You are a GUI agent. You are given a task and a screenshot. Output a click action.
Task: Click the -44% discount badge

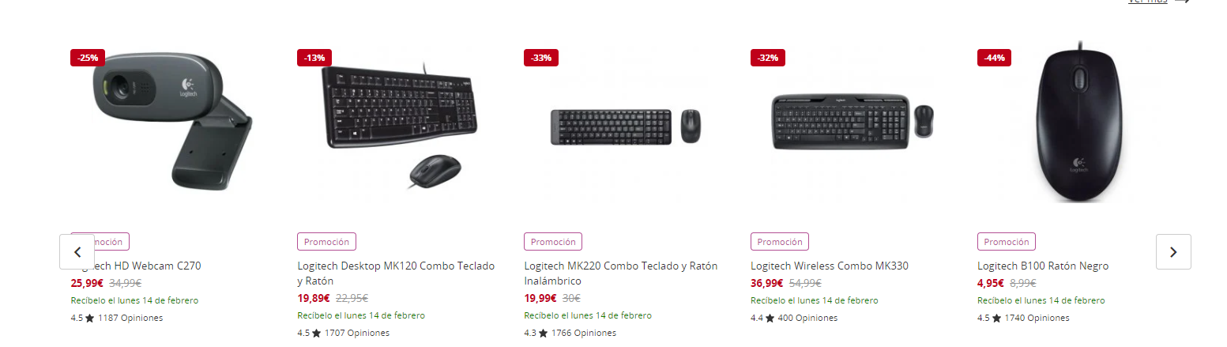[x=994, y=58]
